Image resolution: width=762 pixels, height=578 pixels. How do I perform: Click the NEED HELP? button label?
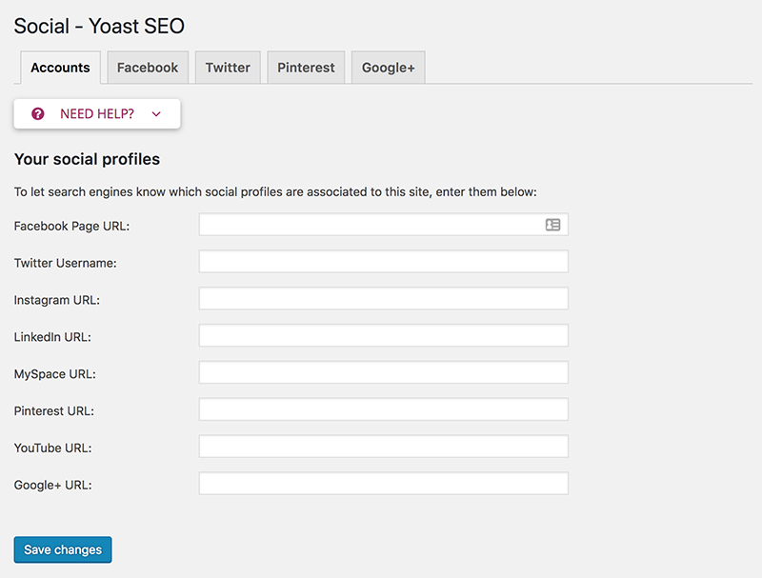[x=97, y=113]
